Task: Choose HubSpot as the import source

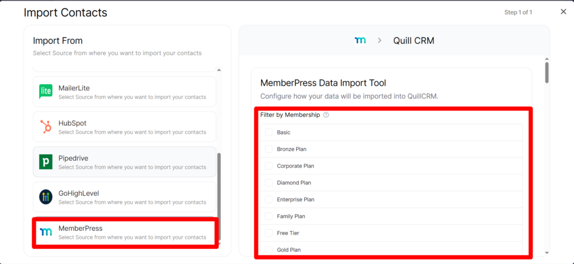Action: pyautogui.click(x=124, y=127)
